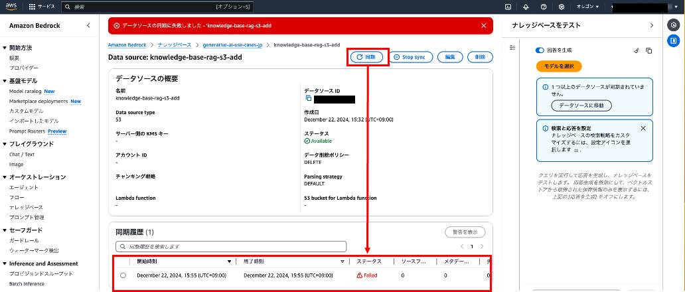Focus the sync history search field
The width and height of the screenshot is (685, 292).
click(231, 247)
